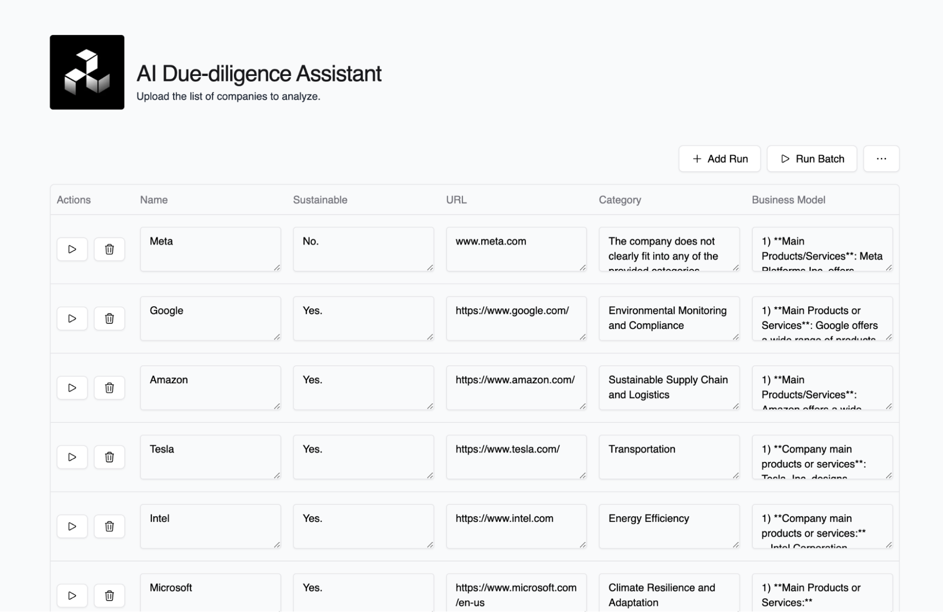Click the delete icon for Tesla row

point(108,457)
